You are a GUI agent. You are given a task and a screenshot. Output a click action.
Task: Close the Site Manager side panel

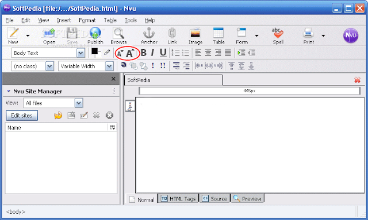[x=113, y=79]
